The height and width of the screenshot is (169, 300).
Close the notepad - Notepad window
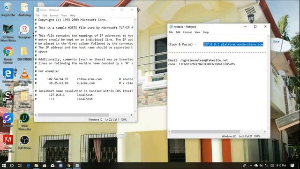[x=265, y=27]
